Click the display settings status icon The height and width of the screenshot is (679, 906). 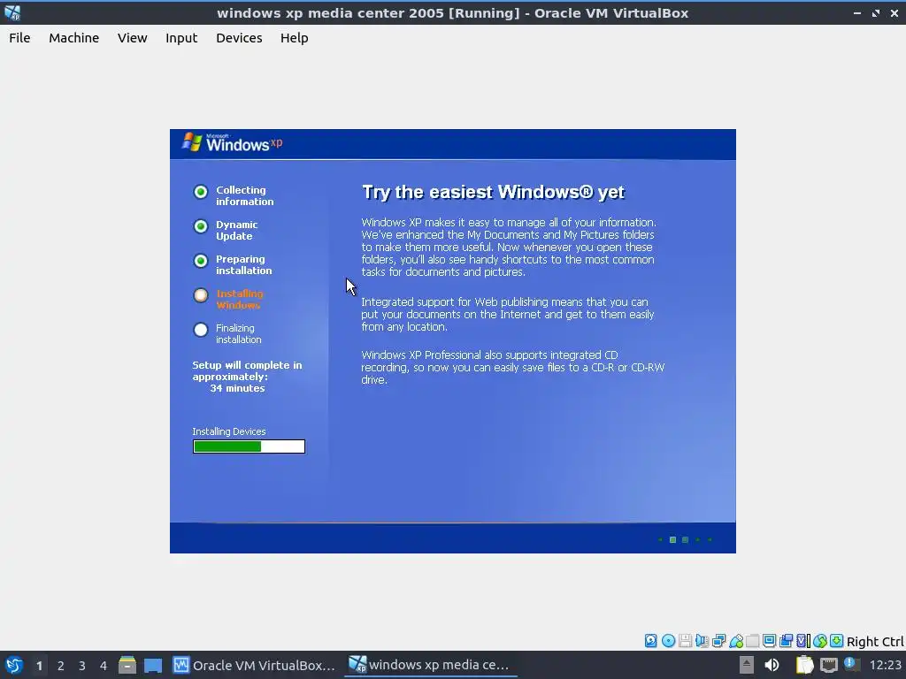769,641
